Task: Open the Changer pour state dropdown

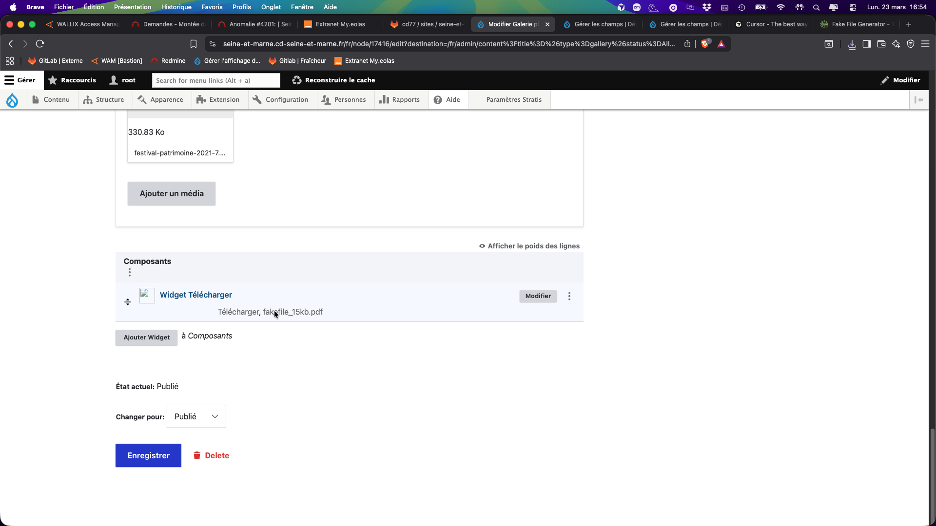Action: (196, 416)
